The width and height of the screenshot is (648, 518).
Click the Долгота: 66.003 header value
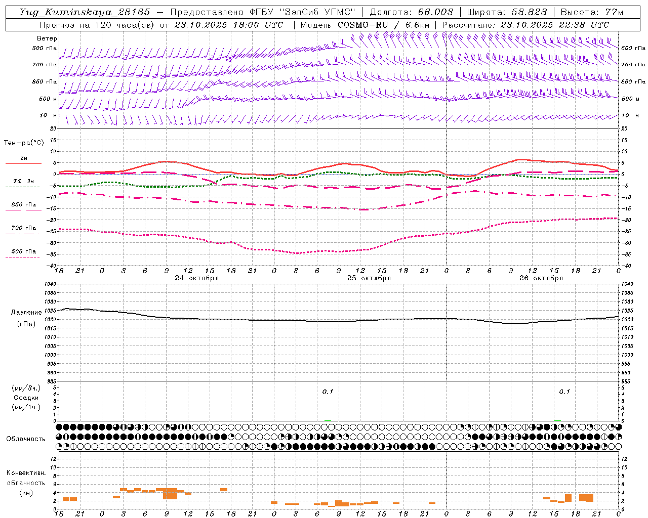tap(411, 12)
